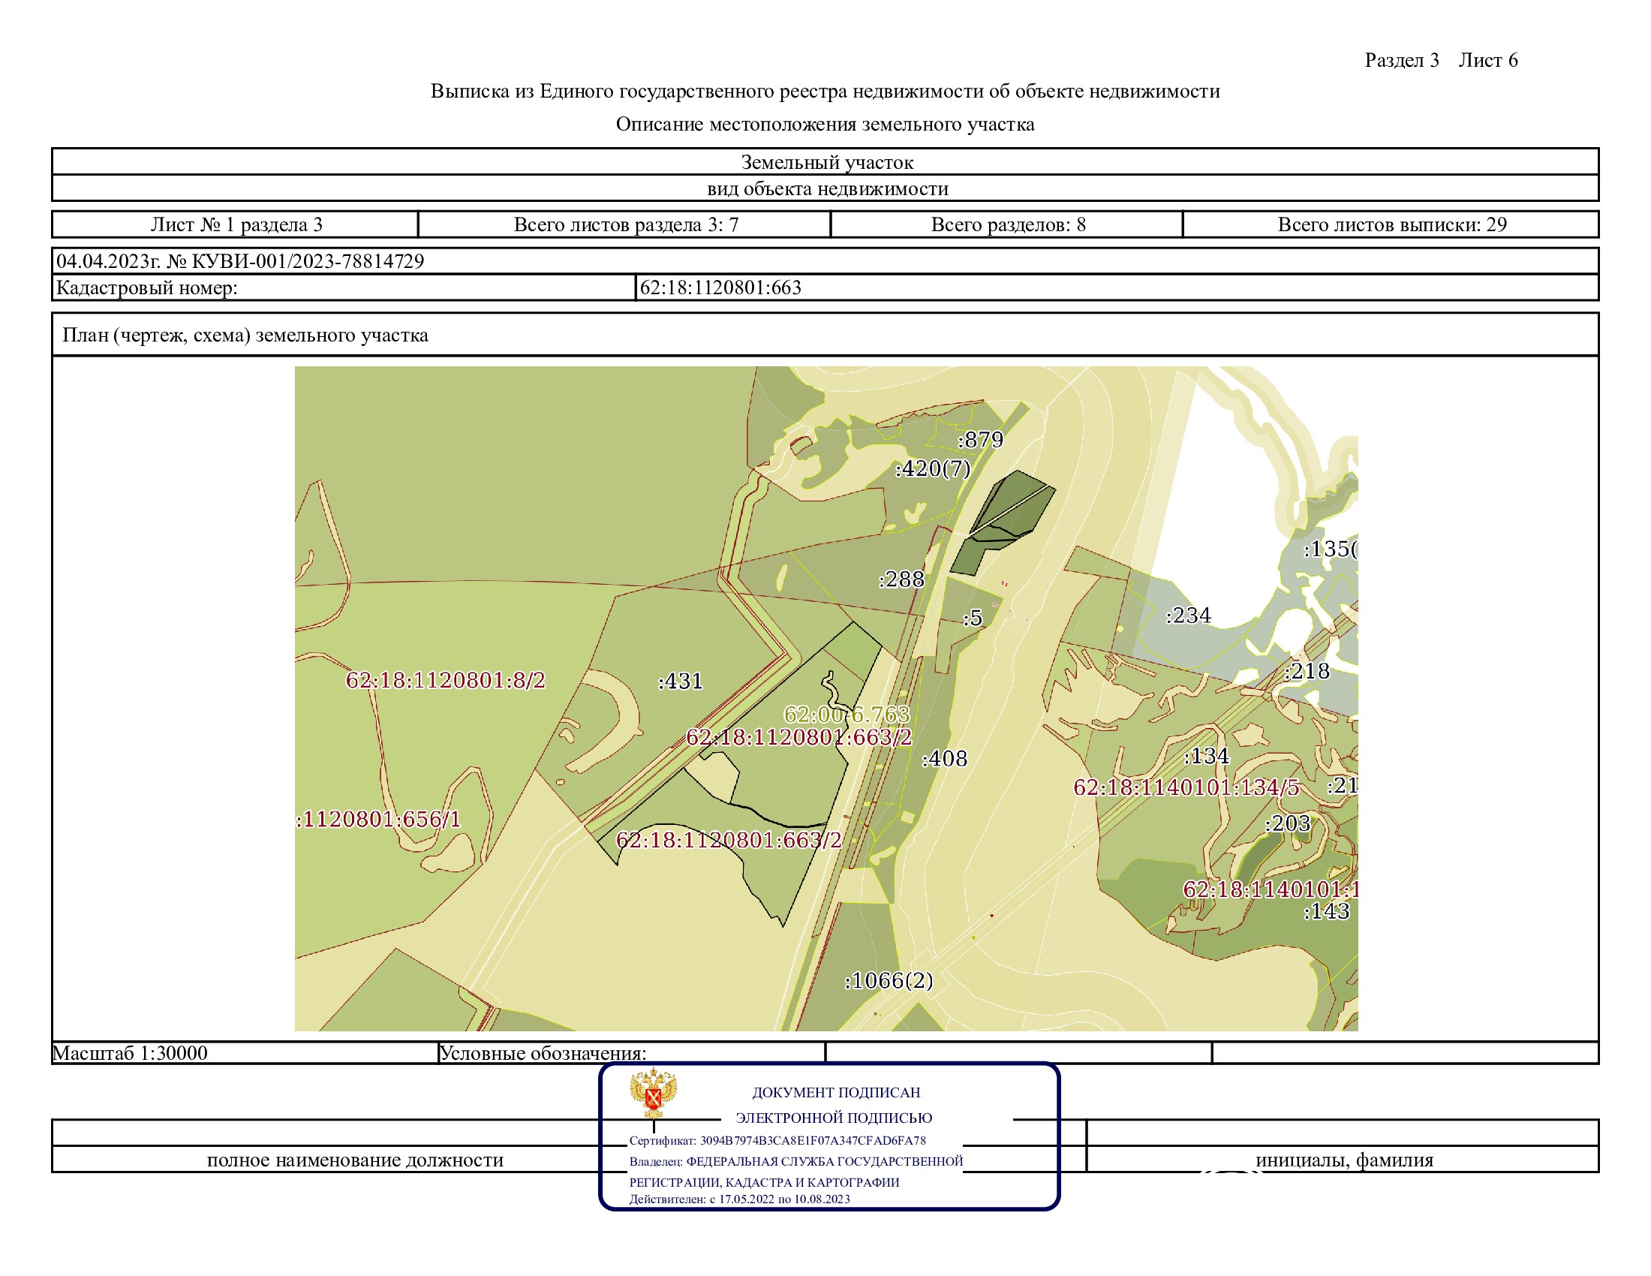
Task: Click "полное наименование должности" footer label
Action: click(x=355, y=1160)
